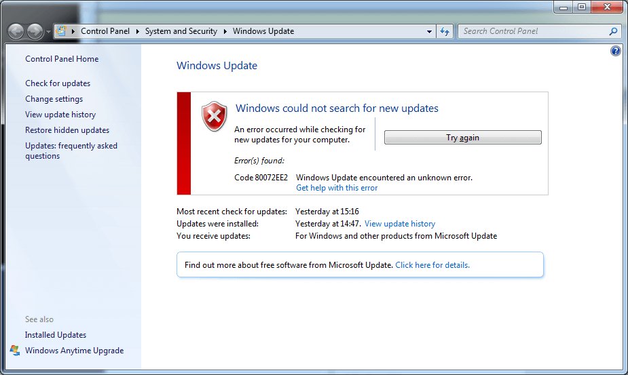Expand the arrow before Control Panel breadcrumb
The image size is (628, 375).
click(x=73, y=31)
